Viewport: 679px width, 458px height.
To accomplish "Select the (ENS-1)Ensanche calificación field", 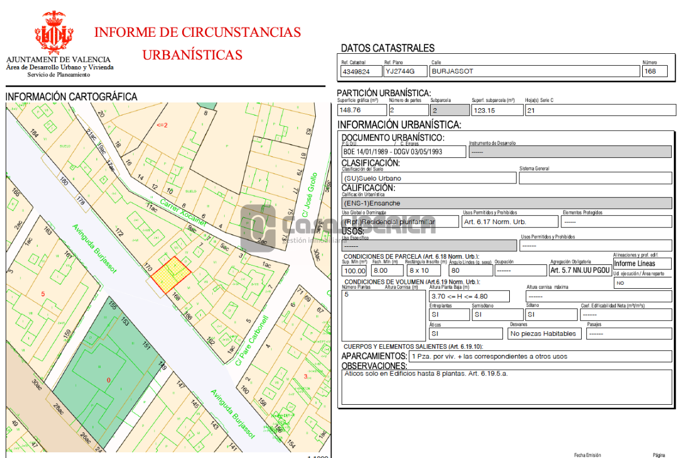I will click(507, 203).
